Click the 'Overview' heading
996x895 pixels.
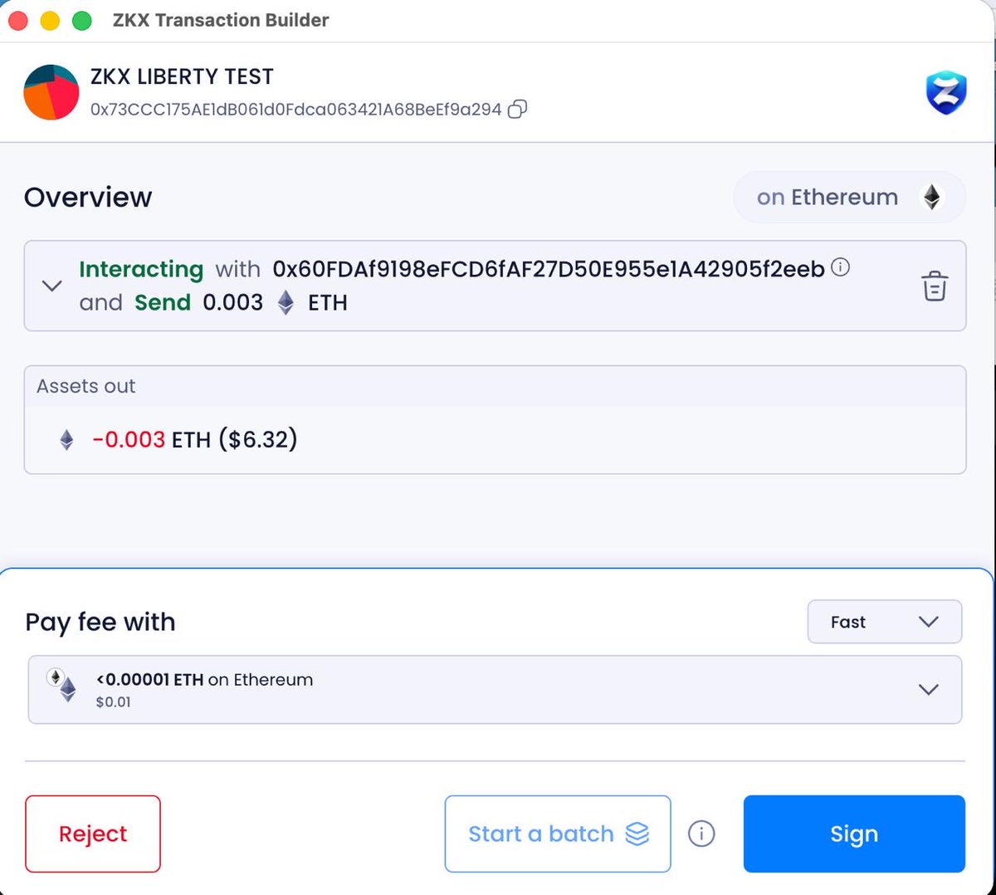pyautogui.click(x=88, y=198)
